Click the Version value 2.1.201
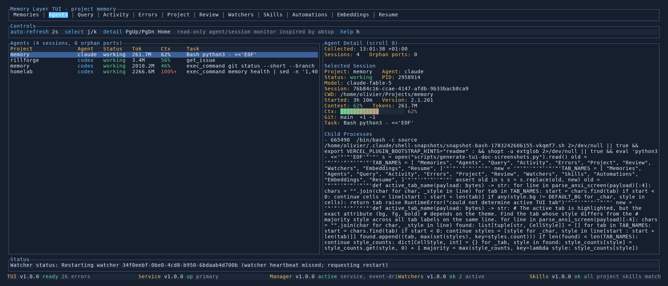 click(x=422, y=100)
